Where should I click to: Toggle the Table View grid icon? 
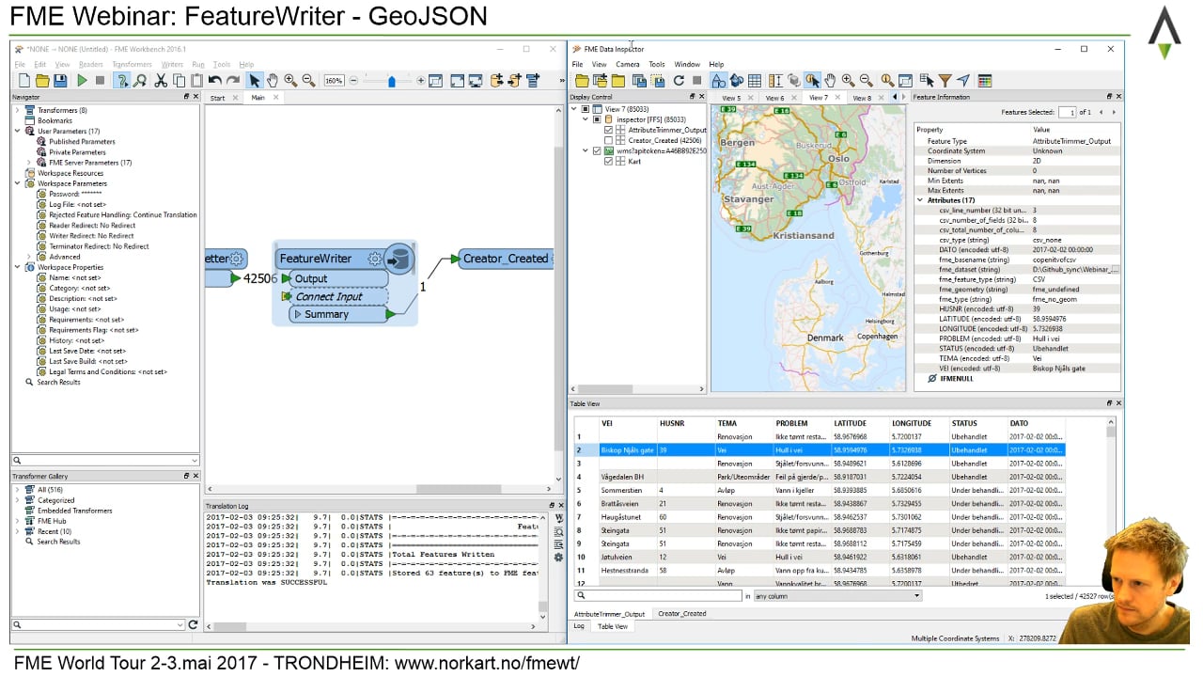click(755, 81)
